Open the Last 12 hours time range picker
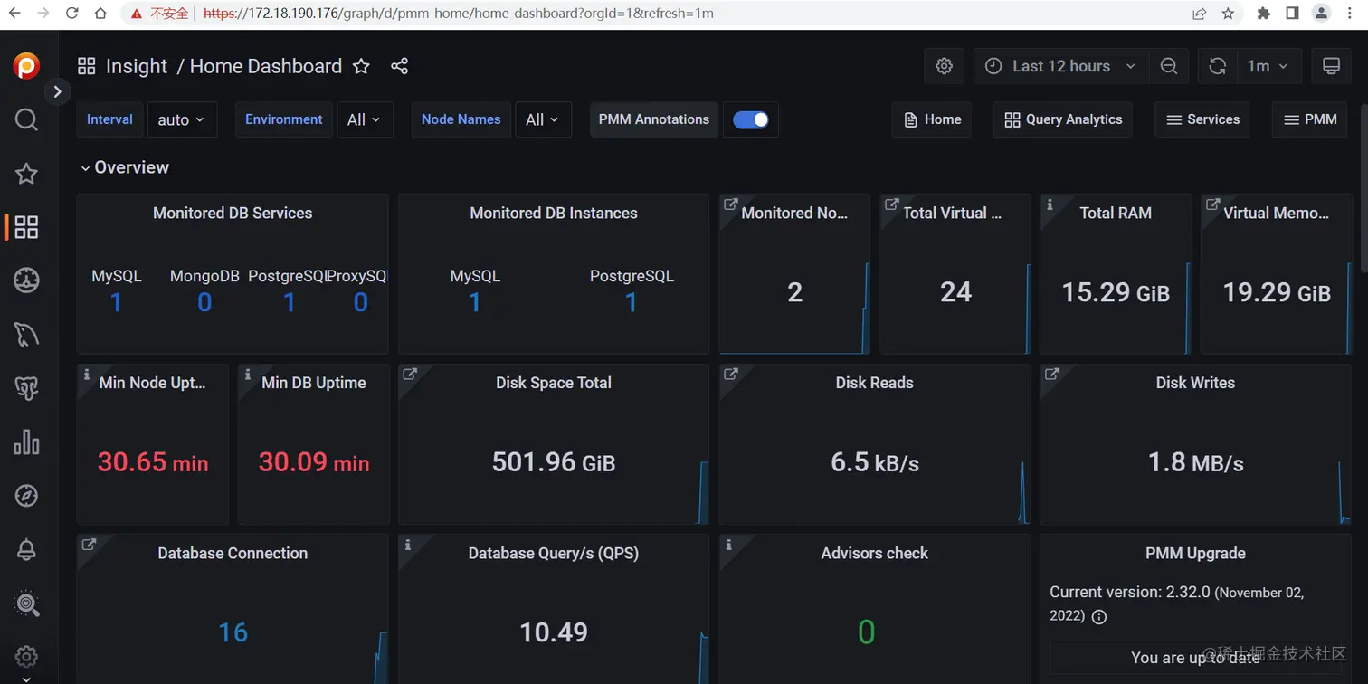The height and width of the screenshot is (684, 1368). 1060,66
